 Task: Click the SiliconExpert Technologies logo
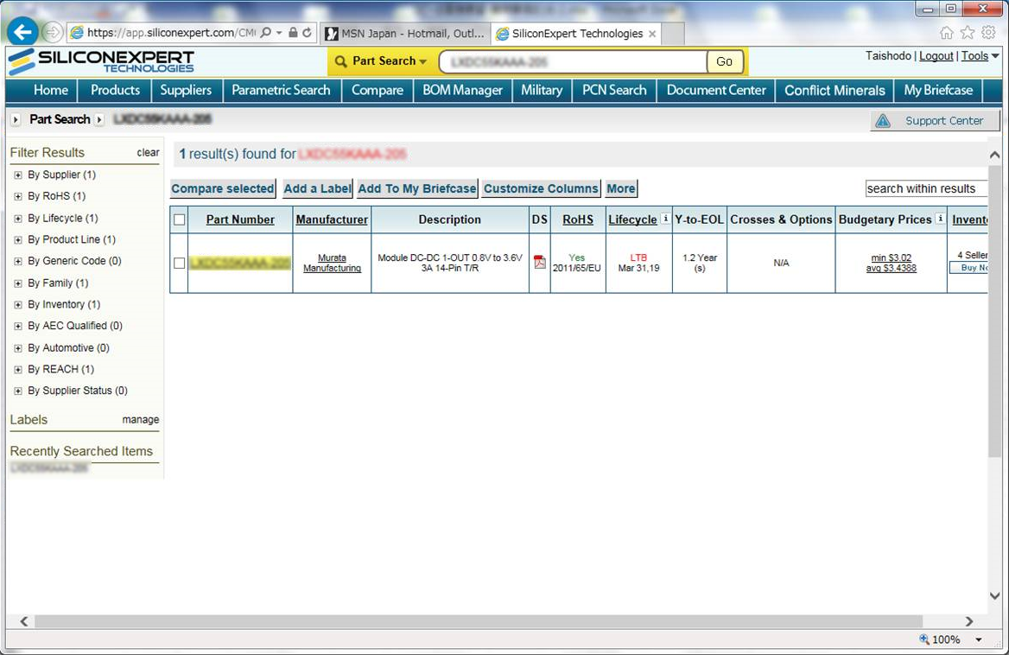101,61
